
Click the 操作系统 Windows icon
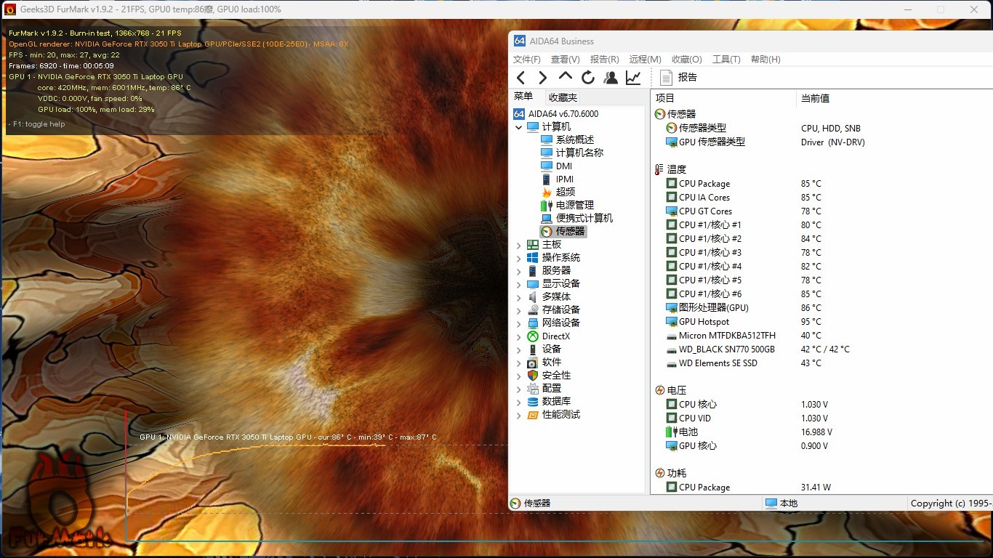[x=533, y=258]
